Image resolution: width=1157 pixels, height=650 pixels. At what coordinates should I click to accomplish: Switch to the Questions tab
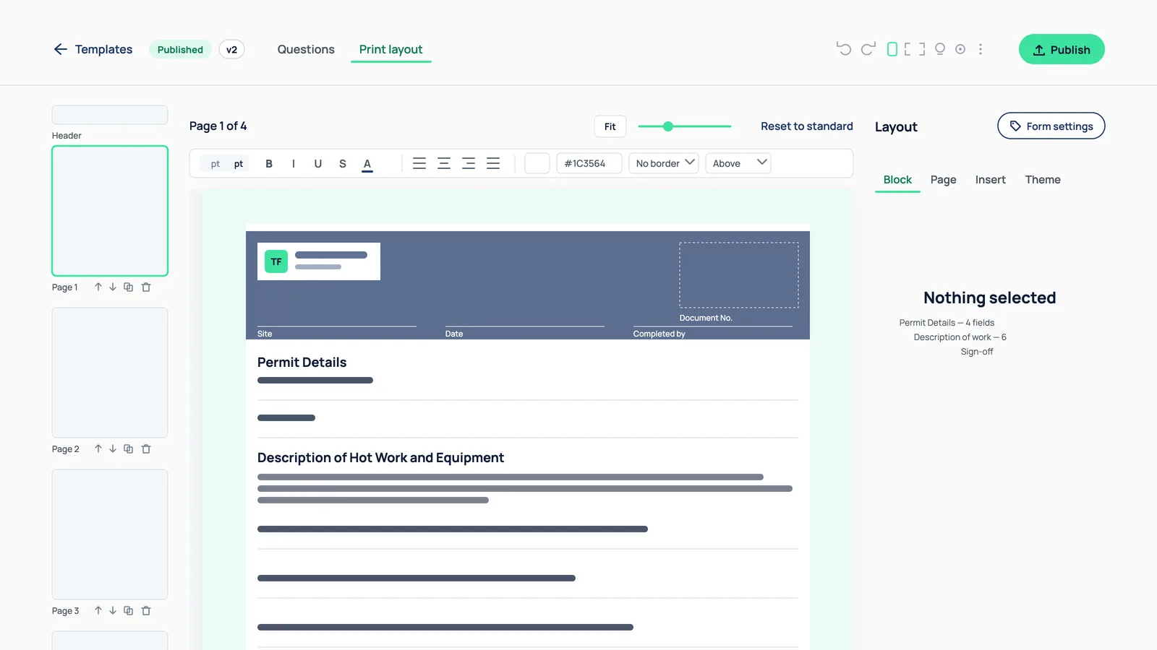point(306,49)
